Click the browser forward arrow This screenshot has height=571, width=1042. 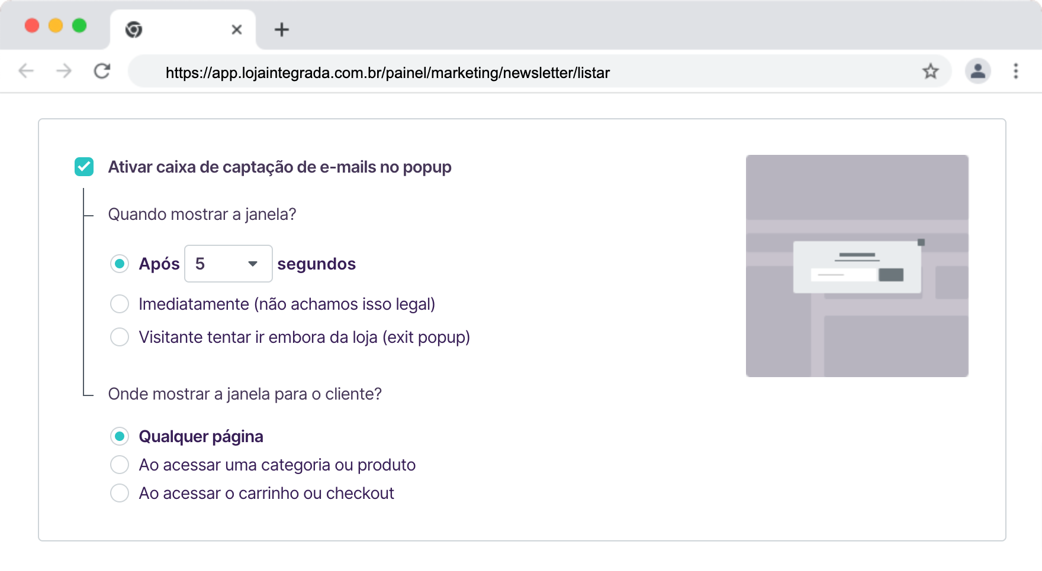pos(63,72)
